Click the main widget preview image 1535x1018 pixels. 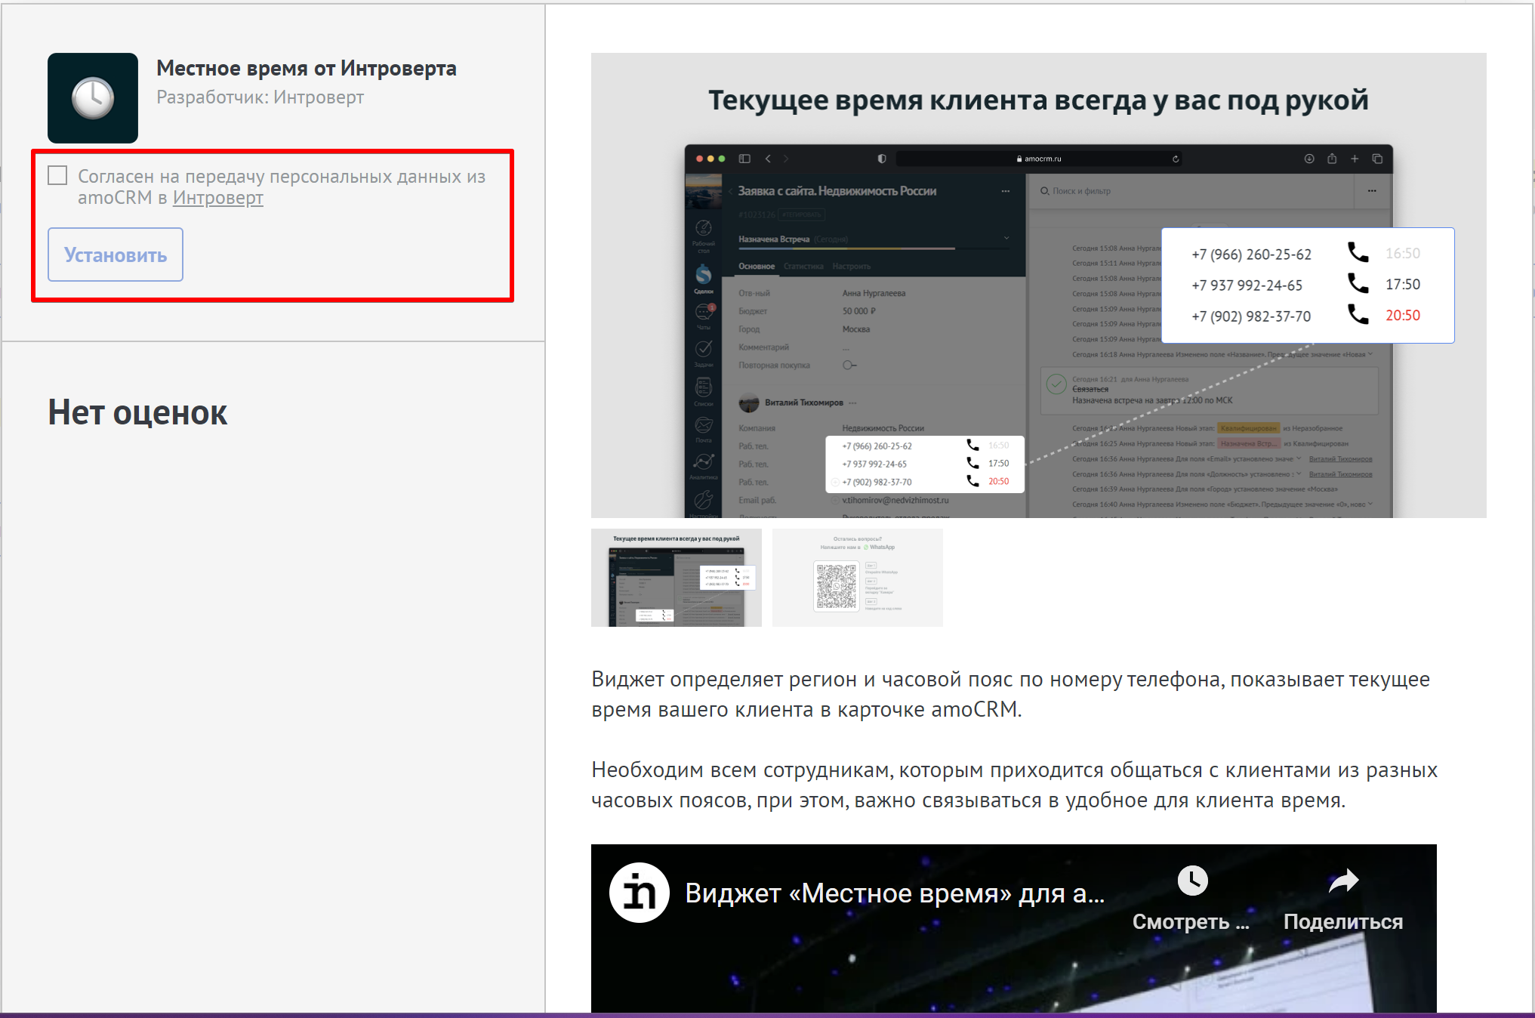1039,285
